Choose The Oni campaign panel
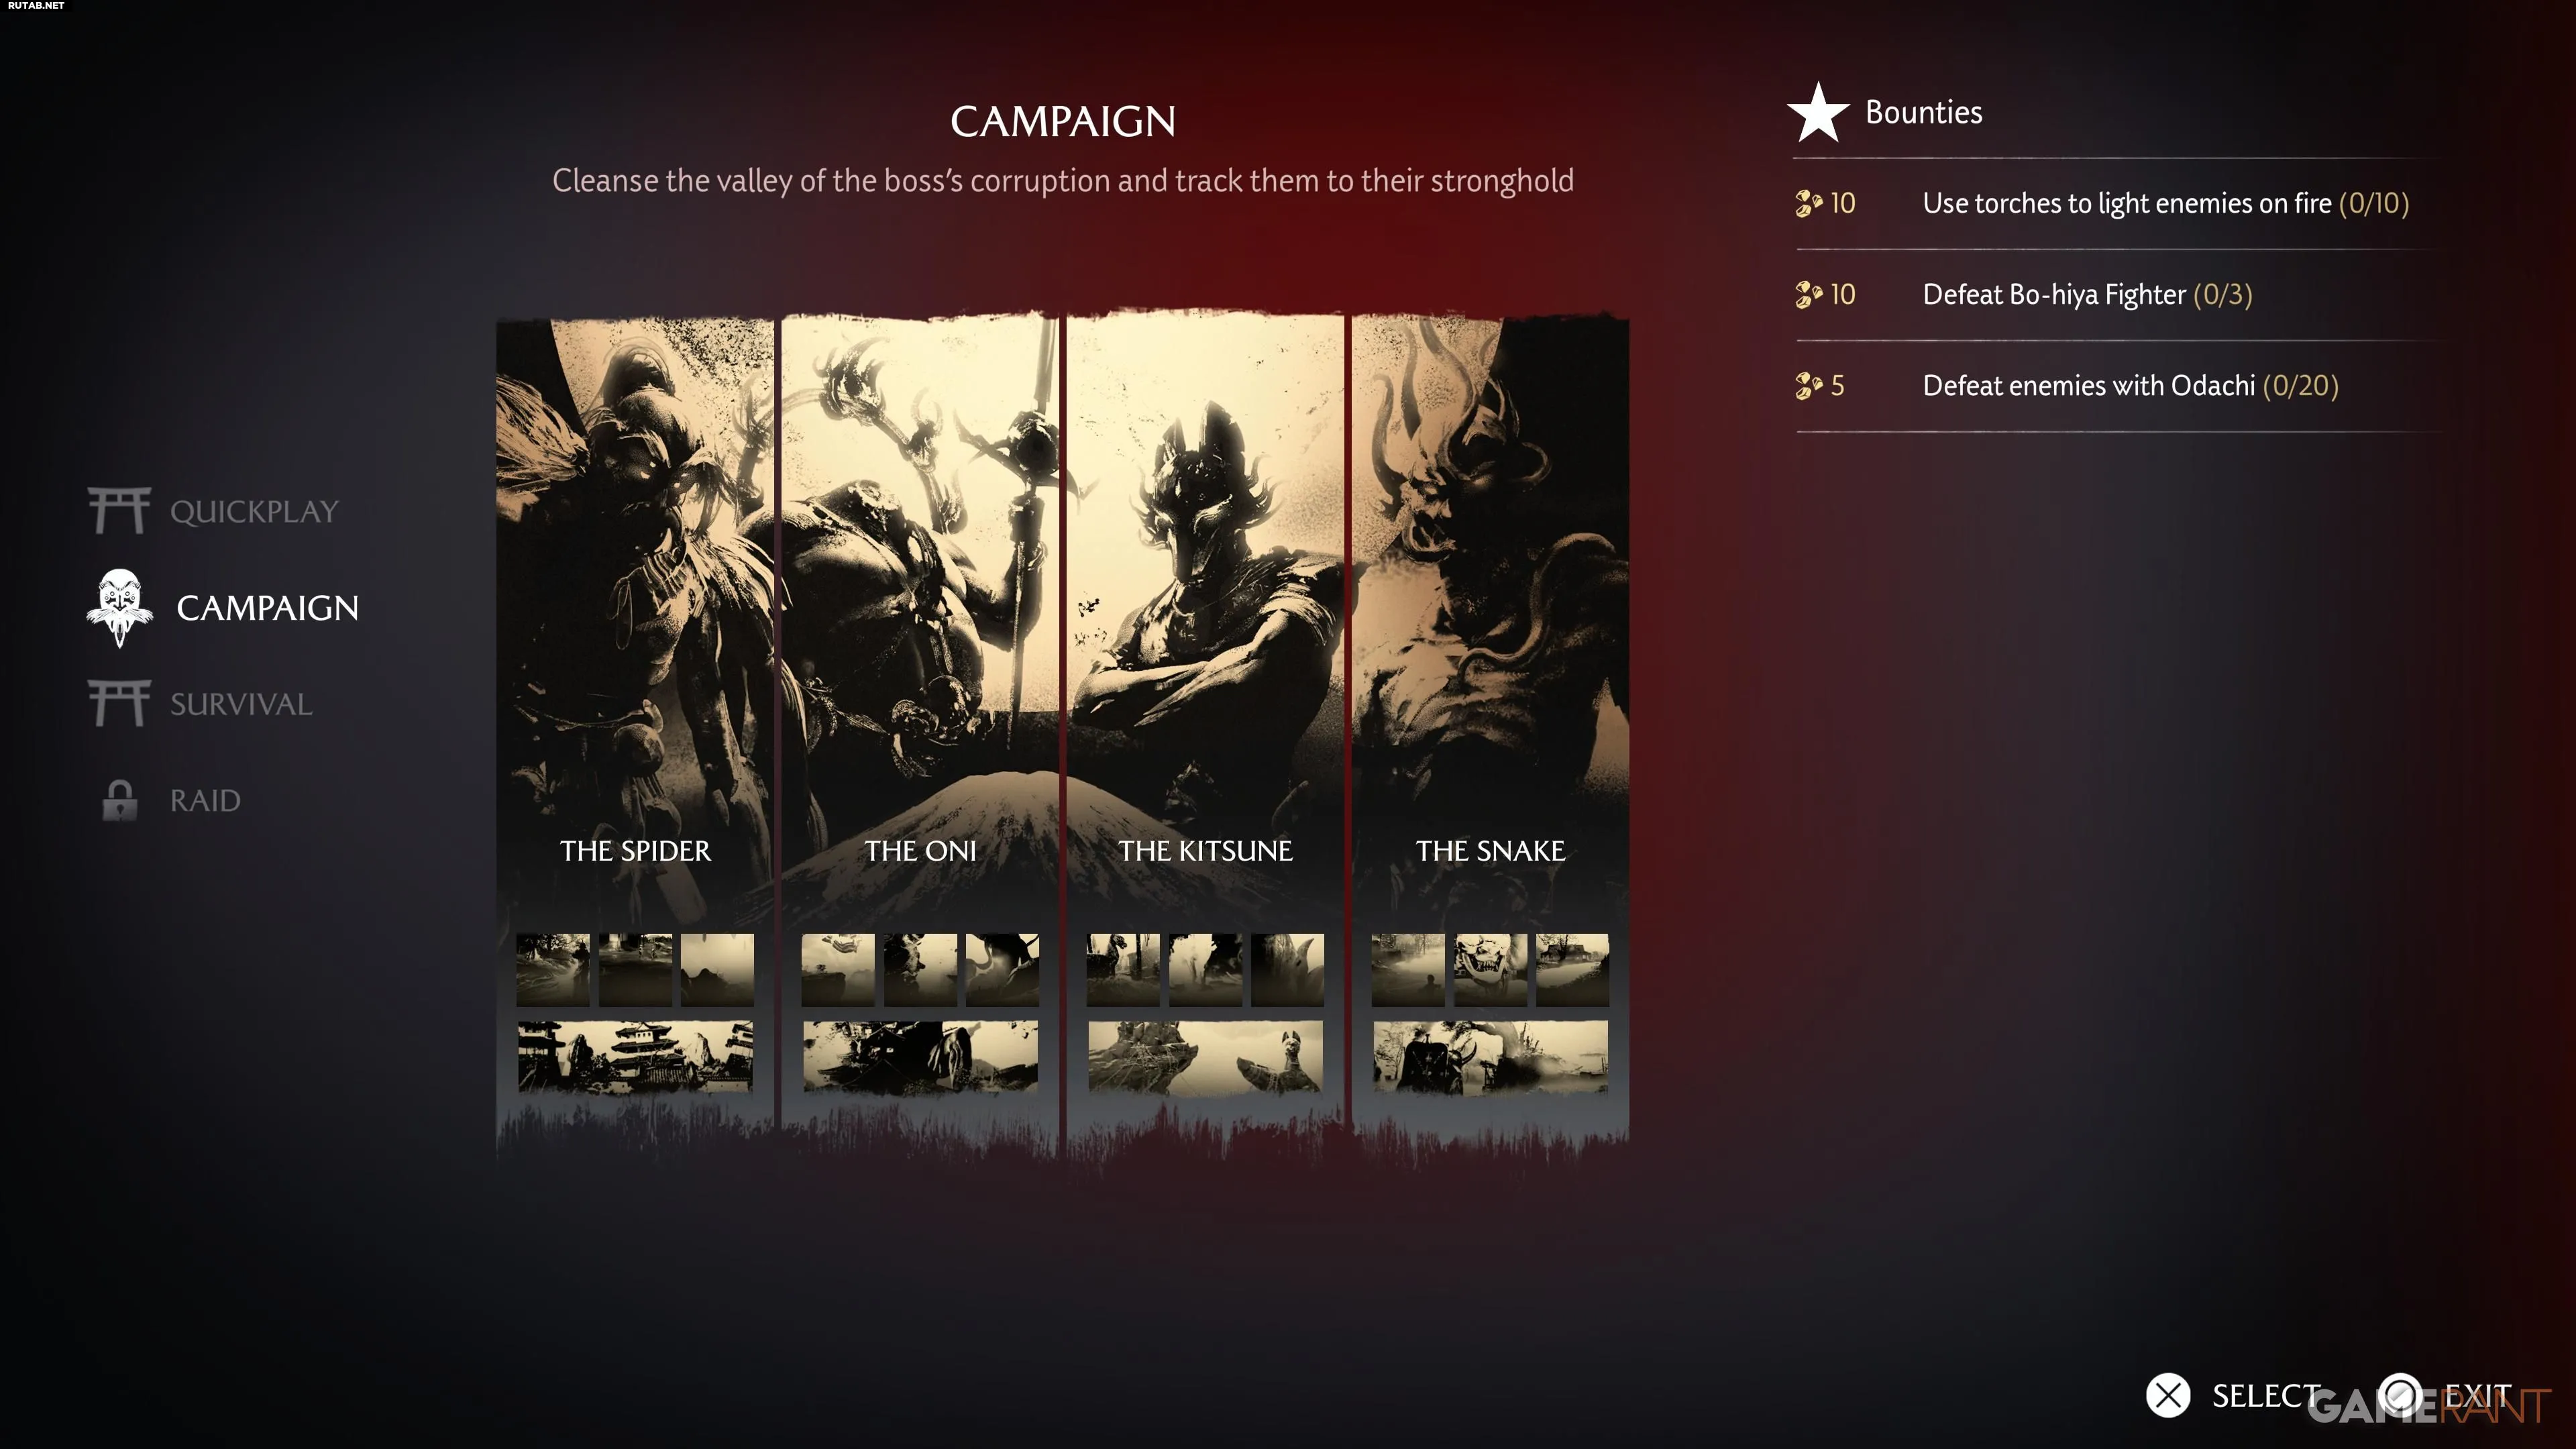The height and width of the screenshot is (1449, 2576). pyautogui.click(x=920, y=735)
